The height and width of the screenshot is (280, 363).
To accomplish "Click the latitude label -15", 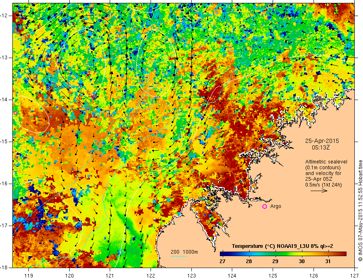I will (4, 142).
